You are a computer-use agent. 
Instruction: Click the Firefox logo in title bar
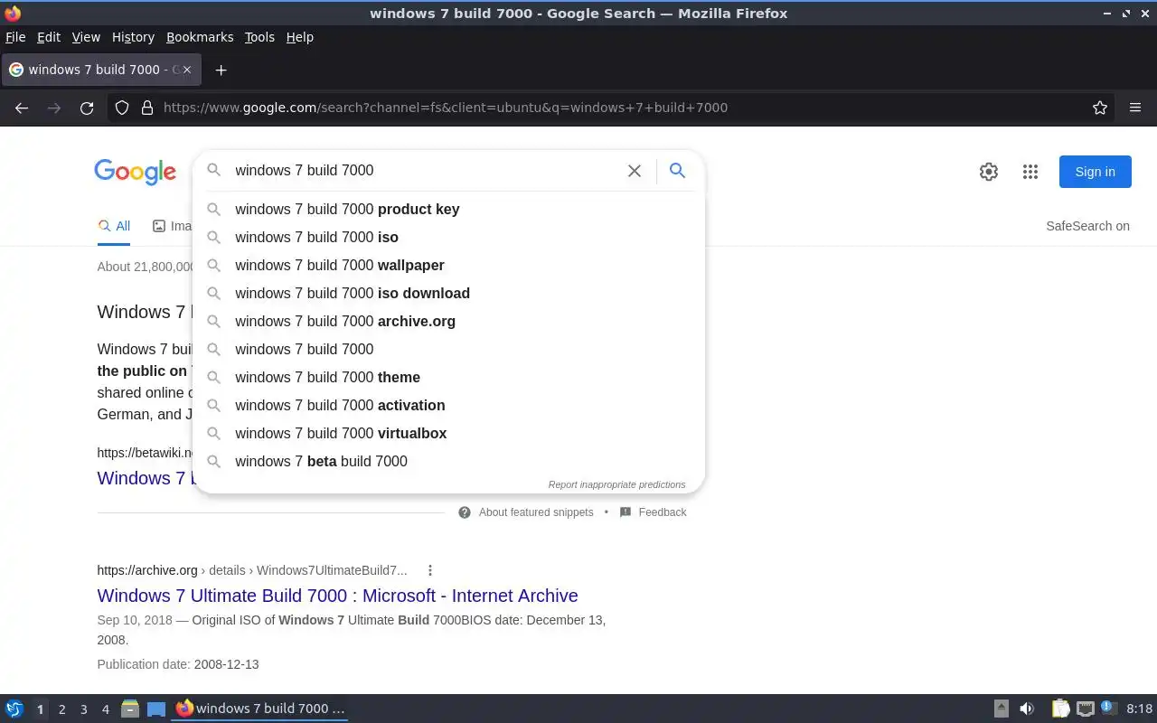pos(13,14)
